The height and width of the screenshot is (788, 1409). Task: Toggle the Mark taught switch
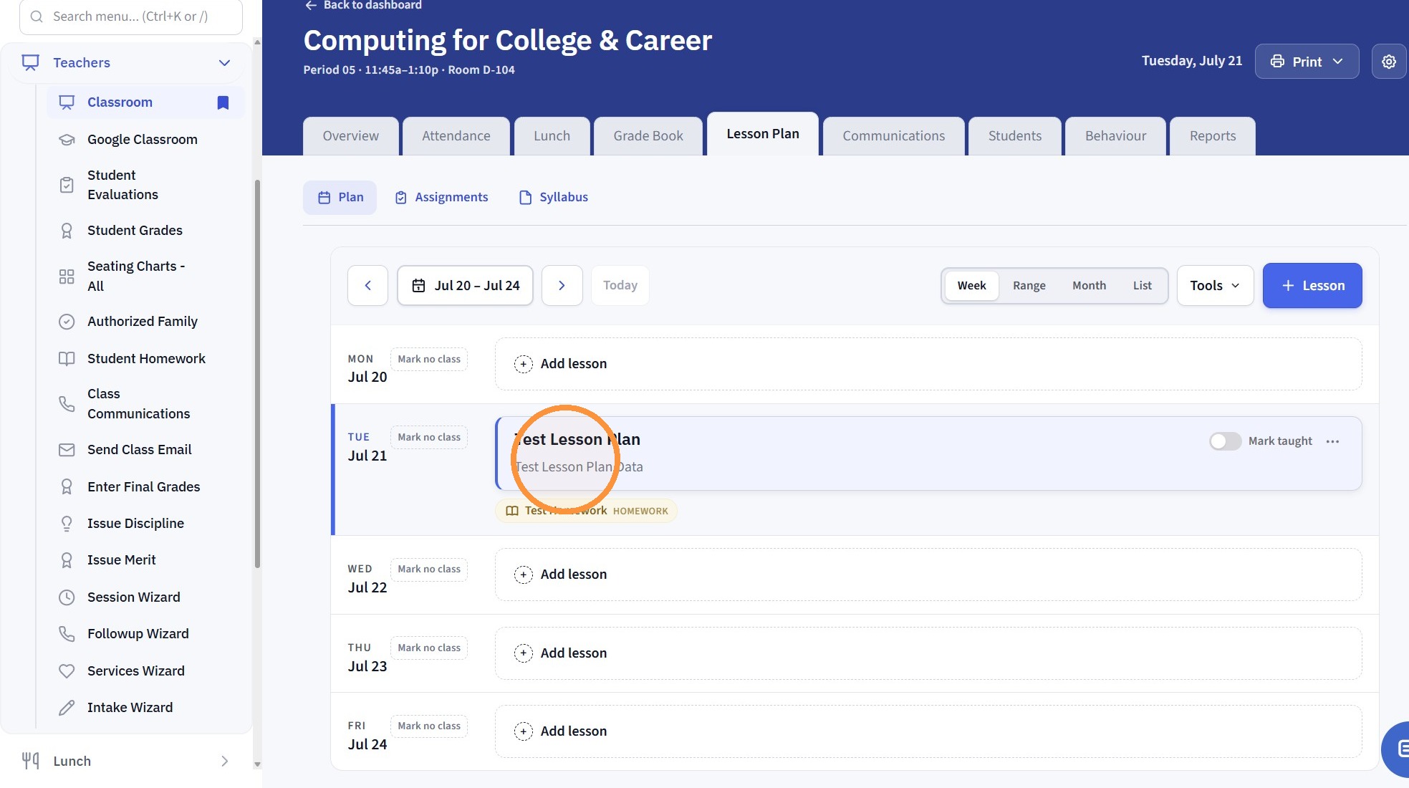(1225, 441)
